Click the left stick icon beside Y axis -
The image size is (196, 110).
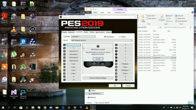pos(64,64)
